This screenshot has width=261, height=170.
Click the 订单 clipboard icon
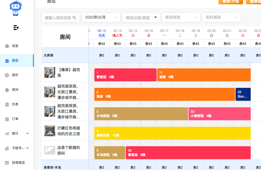coord(7,119)
